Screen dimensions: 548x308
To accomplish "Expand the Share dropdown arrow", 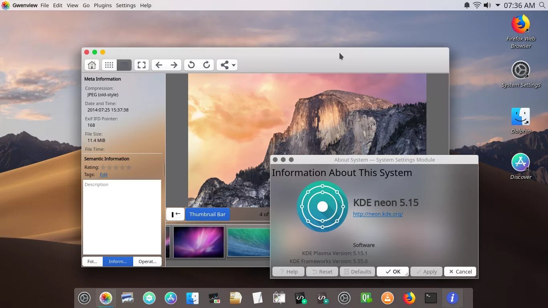I will point(233,65).
